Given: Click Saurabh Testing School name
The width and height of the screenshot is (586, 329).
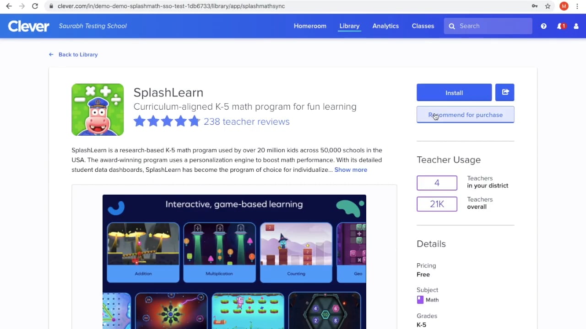Looking at the screenshot, I should 93,26.
